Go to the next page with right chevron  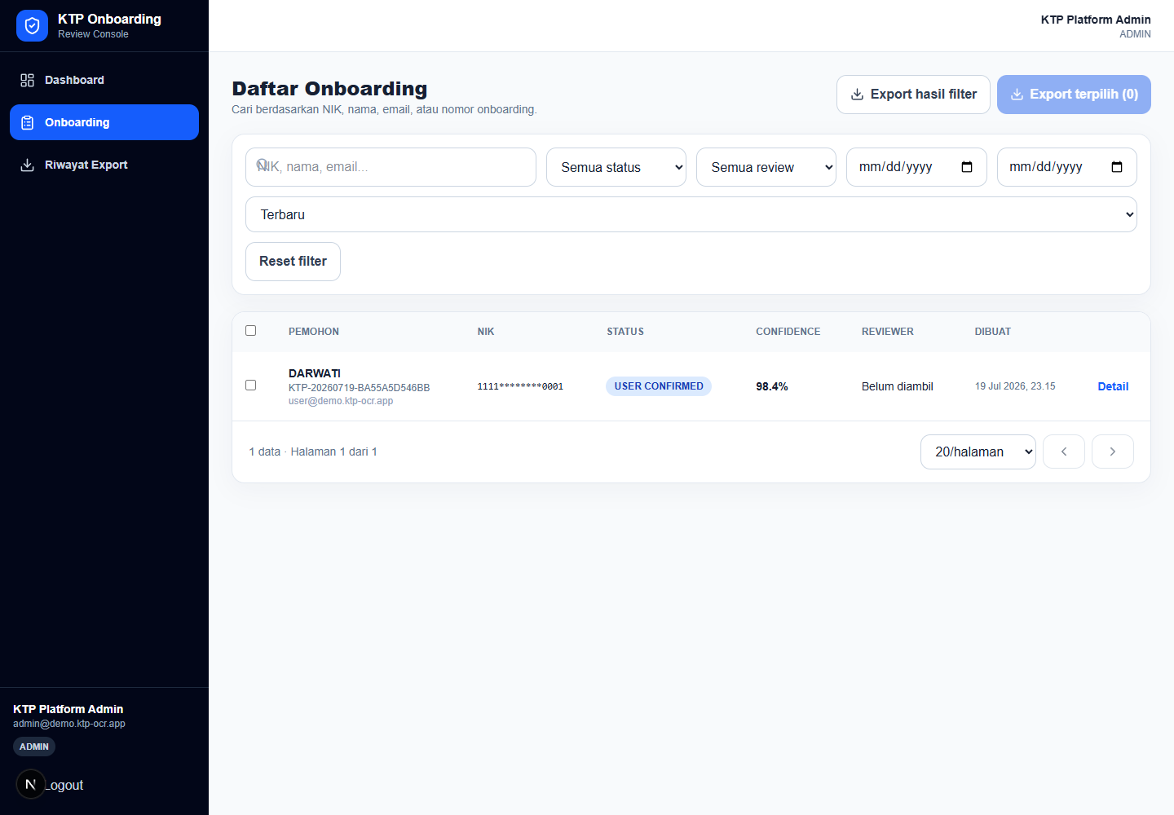point(1113,452)
